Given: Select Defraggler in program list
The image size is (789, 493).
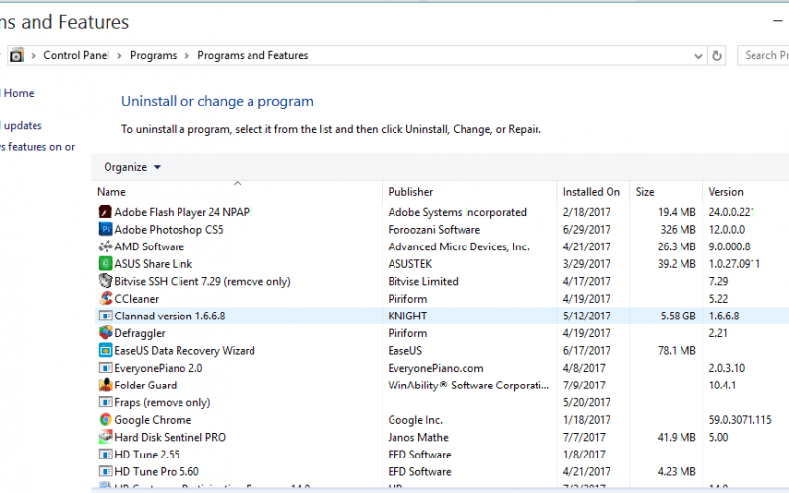Looking at the screenshot, I should click(442, 333).
